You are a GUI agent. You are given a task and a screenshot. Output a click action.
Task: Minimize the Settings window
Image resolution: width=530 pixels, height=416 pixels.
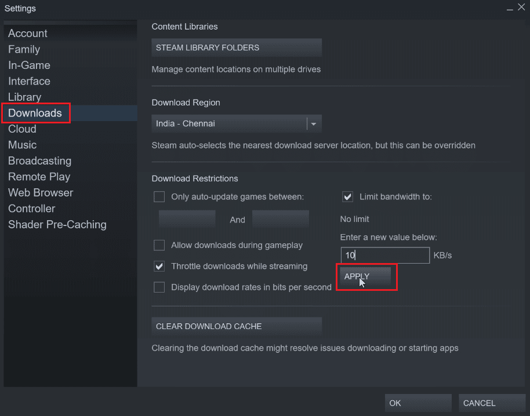(510, 8)
